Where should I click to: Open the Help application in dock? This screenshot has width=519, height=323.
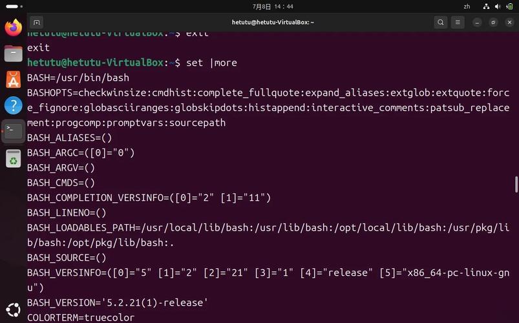pos(13,105)
